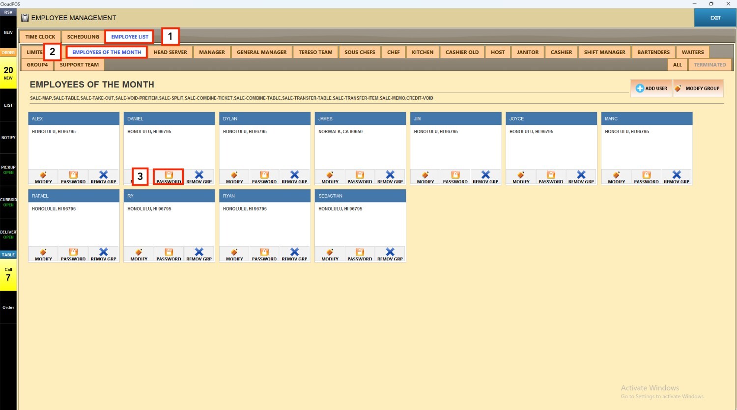Click the Call 7 sidebar tile
The width and height of the screenshot is (737, 410).
(8, 275)
